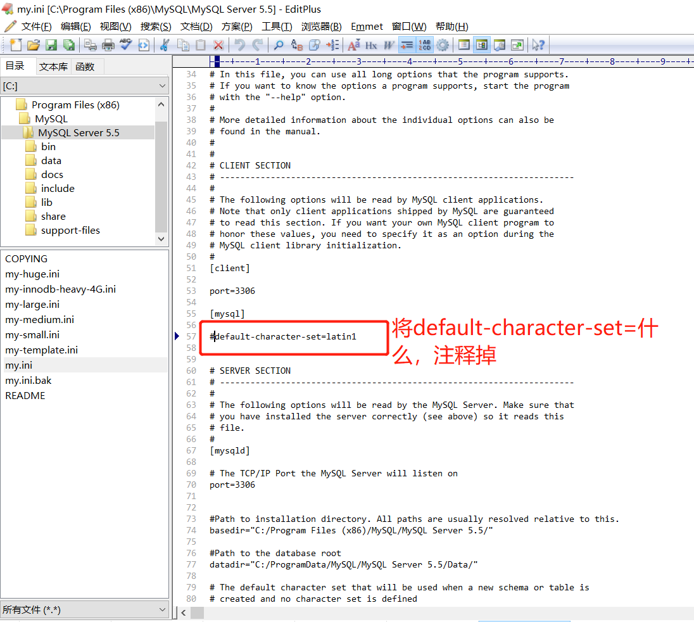694x622 pixels.
Task: Click the printer icon
Action: (x=108, y=45)
